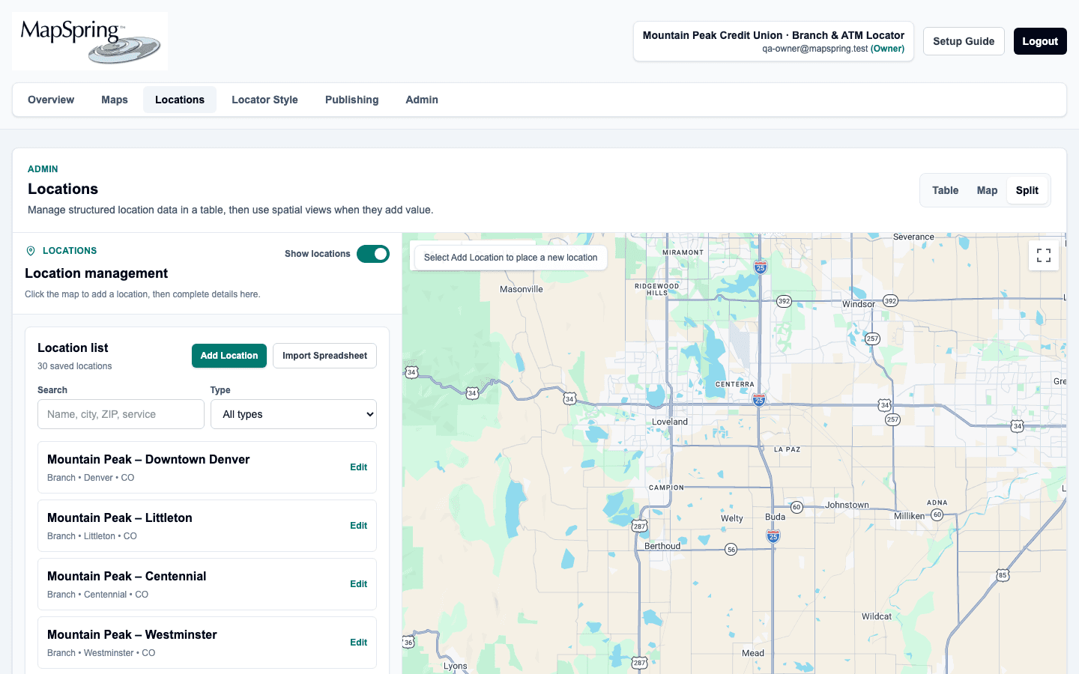Switch to Map view
1079x674 pixels.
point(987,190)
